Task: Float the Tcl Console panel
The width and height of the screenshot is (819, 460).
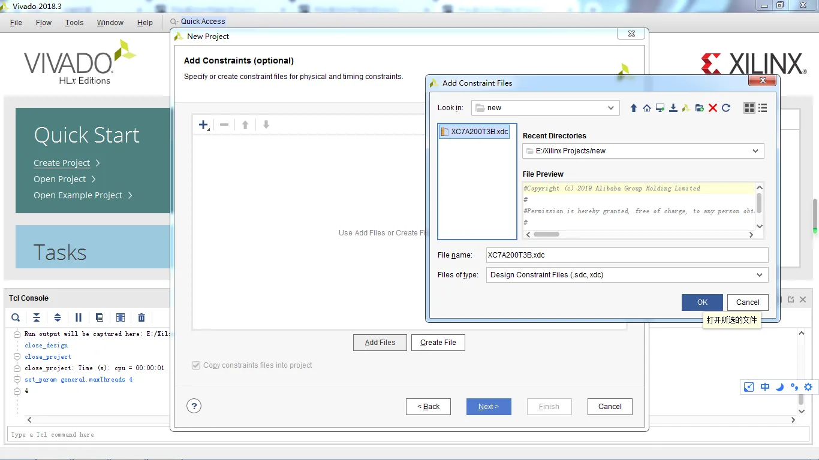Action: pyautogui.click(x=791, y=299)
